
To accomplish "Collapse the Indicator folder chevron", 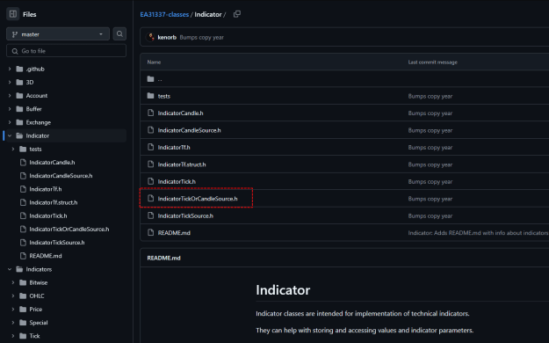I will [10, 135].
